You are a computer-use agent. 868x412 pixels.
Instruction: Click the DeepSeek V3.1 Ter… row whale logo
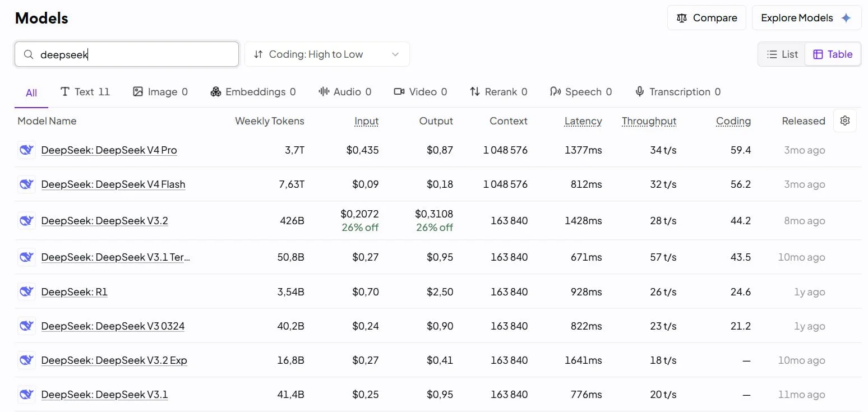coord(26,257)
